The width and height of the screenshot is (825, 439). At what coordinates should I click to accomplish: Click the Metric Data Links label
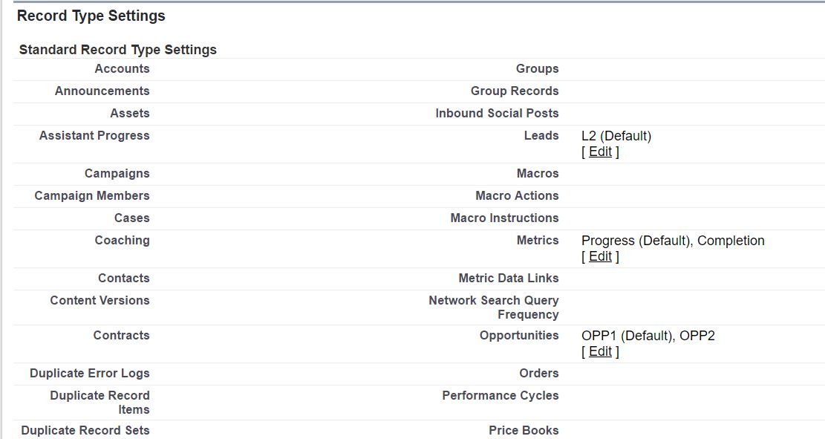coord(508,279)
